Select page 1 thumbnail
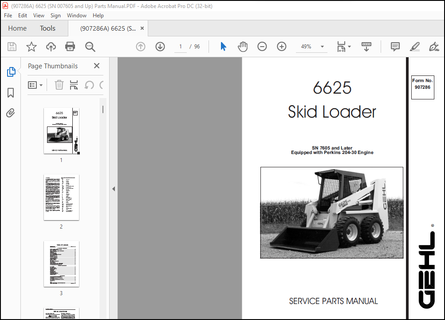445x320 pixels. pos(62,130)
